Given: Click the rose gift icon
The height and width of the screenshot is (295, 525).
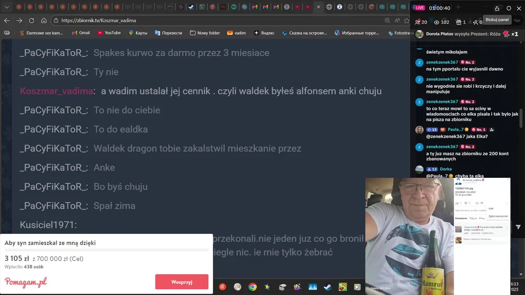Looking at the screenshot, I should [x=506, y=34].
